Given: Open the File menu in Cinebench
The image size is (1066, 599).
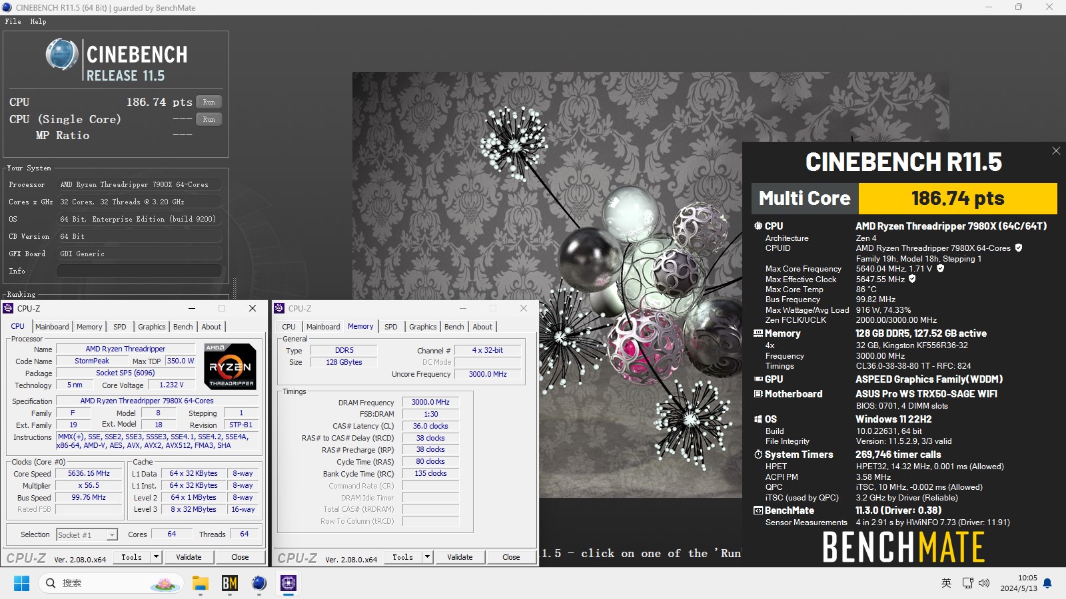Looking at the screenshot, I should [x=13, y=21].
